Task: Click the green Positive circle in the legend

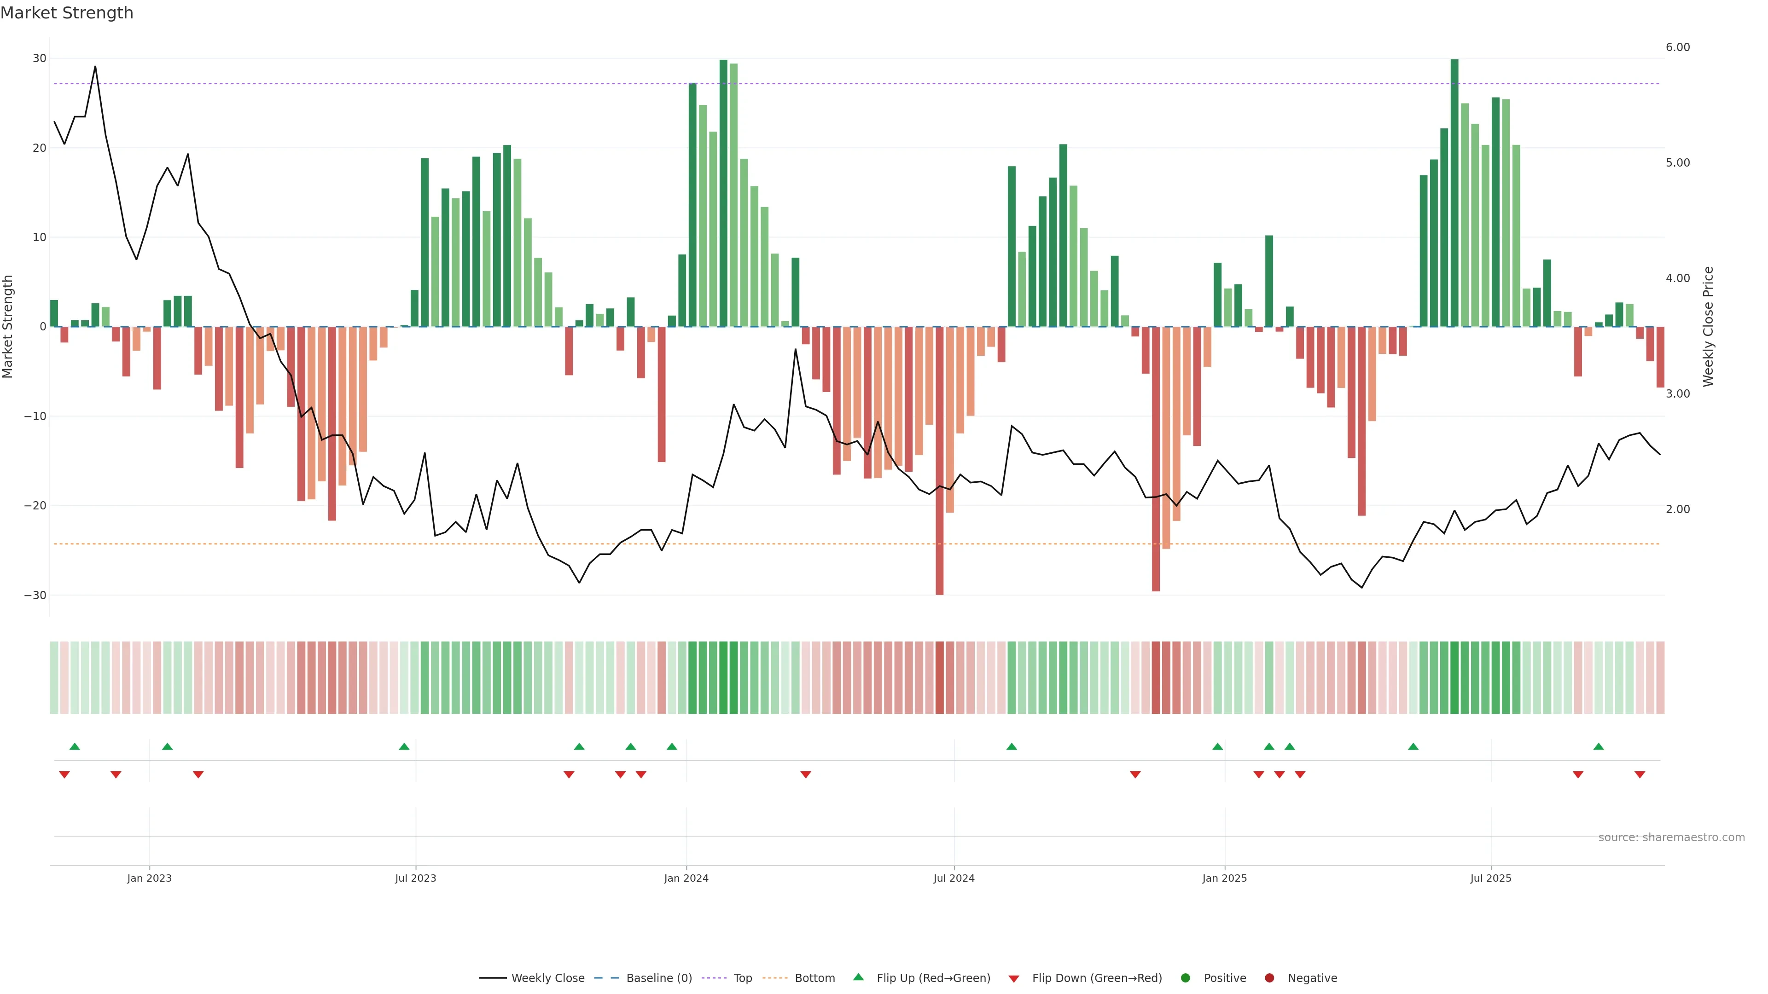Action: 1185,978
